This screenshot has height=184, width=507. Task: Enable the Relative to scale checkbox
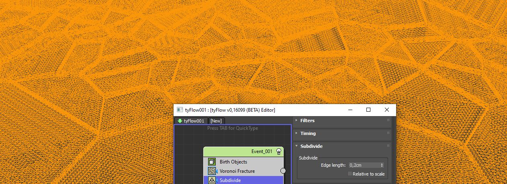[350, 174]
